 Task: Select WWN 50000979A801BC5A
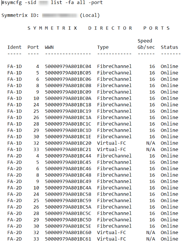[x=68, y=207]
